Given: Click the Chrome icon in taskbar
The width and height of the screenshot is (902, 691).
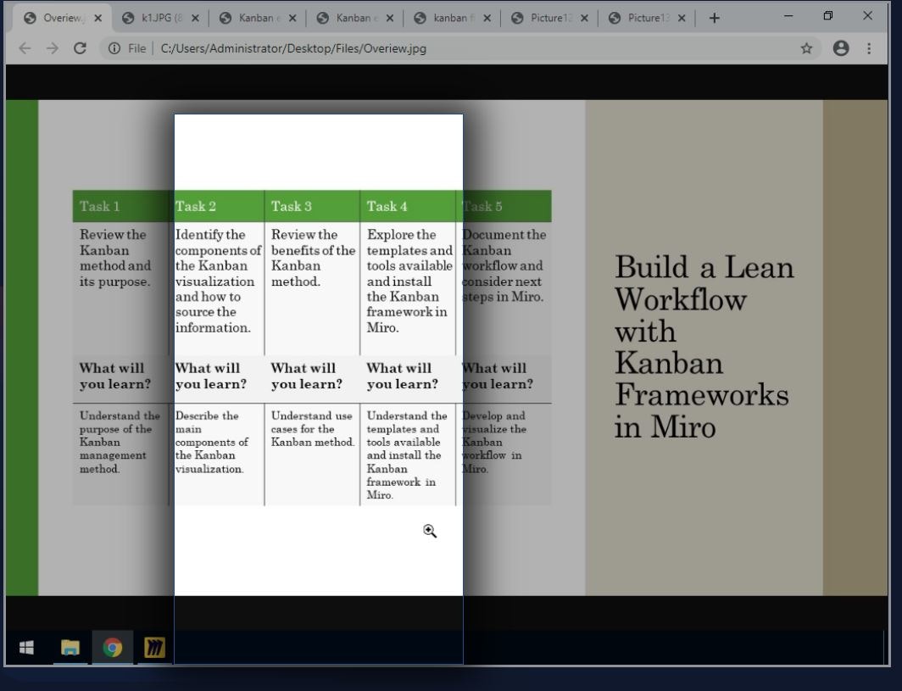Looking at the screenshot, I should coord(112,648).
